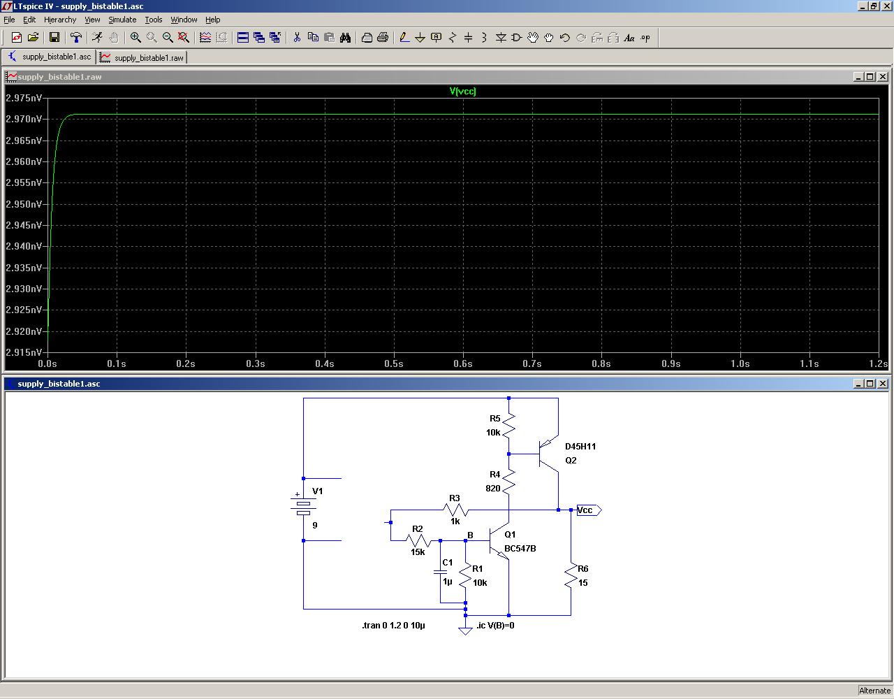Click the Cut scissors tool
This screenshot has width=894, height=699.
coord(297,38)
